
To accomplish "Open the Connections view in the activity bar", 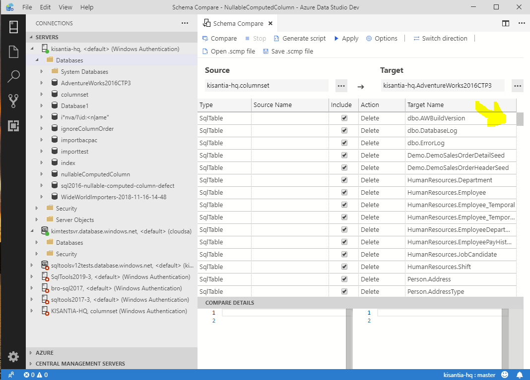I will [13, 27].
